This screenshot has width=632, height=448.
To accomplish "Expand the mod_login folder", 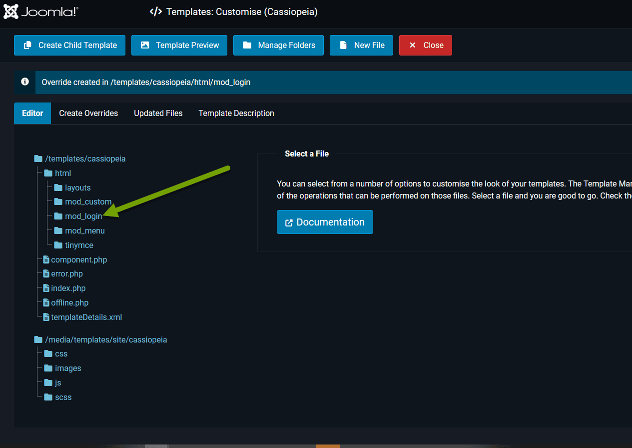I will pos(83,216).
